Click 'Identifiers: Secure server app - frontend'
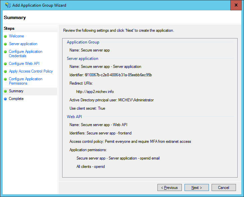244x197 pixels. tap(101, 133)
